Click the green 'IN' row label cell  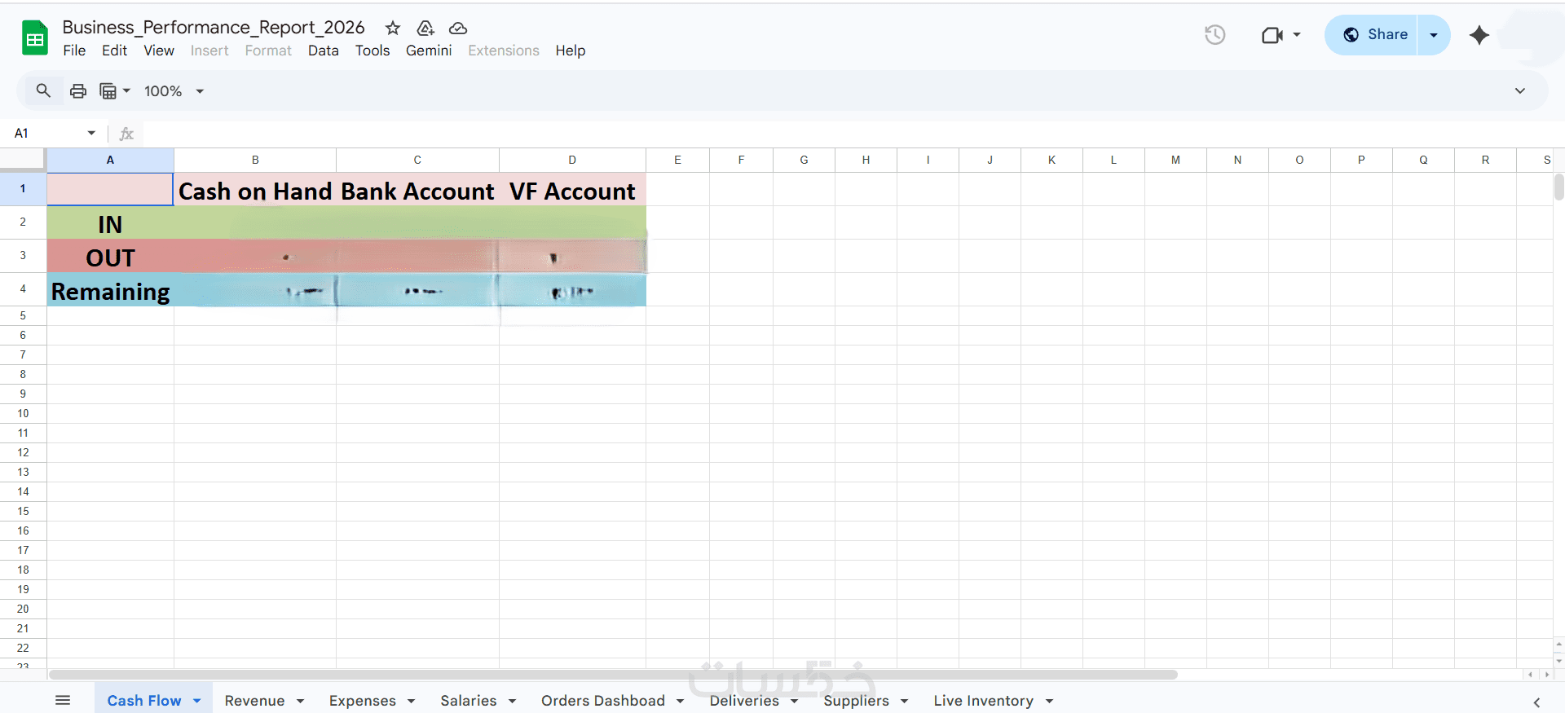(x=110, y=222)
